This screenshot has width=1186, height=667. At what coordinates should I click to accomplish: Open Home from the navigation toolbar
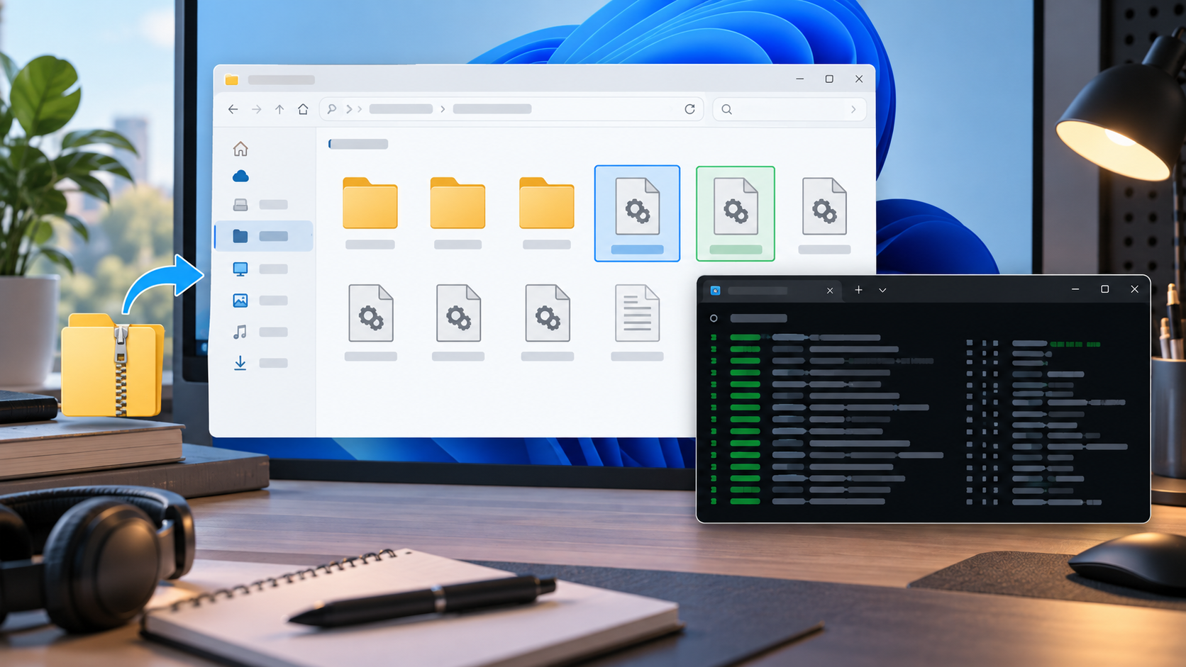point(303,109)
